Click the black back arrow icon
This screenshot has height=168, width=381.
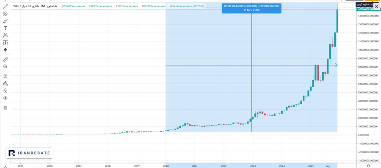[x=6, y=50]
